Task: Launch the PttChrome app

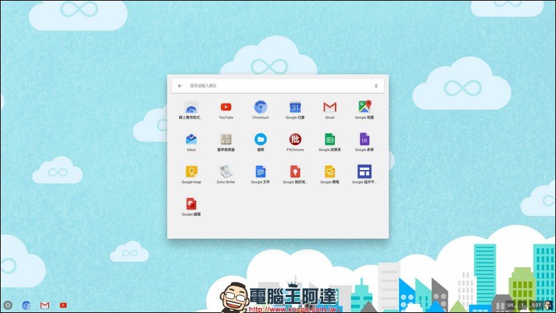Action: [x=295, y=139]
